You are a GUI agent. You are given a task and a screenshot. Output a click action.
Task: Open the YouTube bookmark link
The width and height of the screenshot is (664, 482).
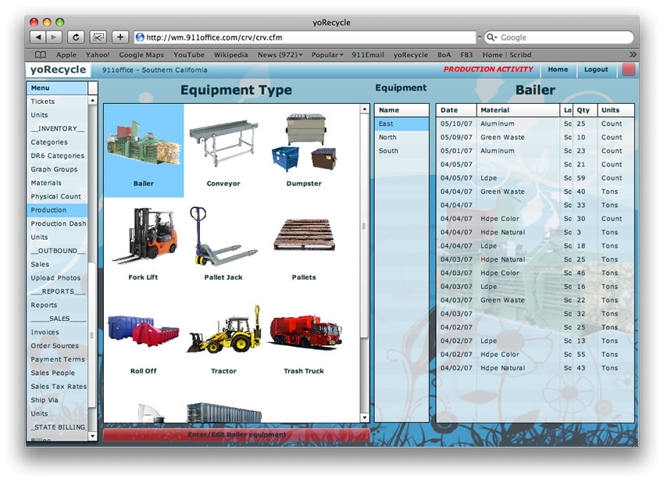coord(189,55)
